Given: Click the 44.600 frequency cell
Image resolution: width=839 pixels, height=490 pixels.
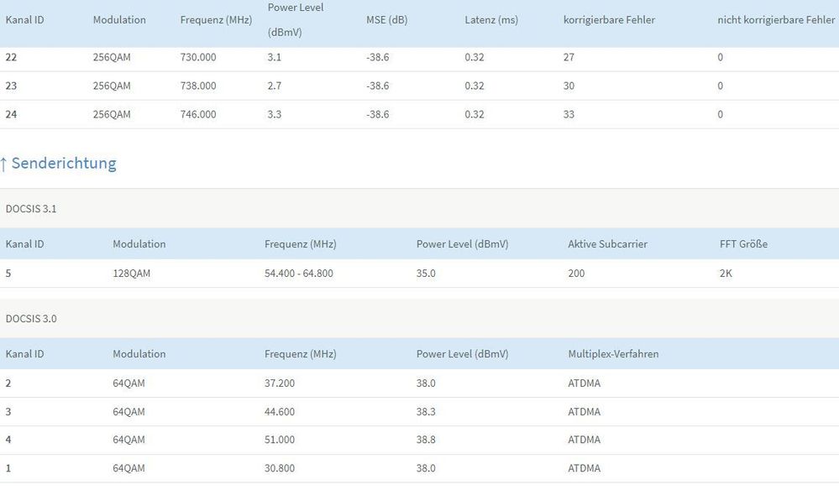Looking at the screenshot, I should click(280, 412).
